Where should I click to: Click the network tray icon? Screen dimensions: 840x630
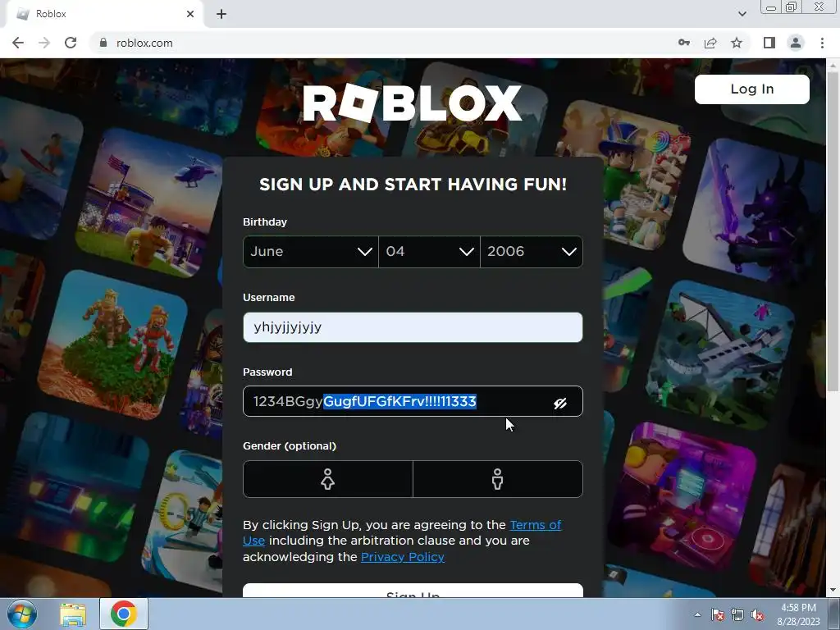737,614
